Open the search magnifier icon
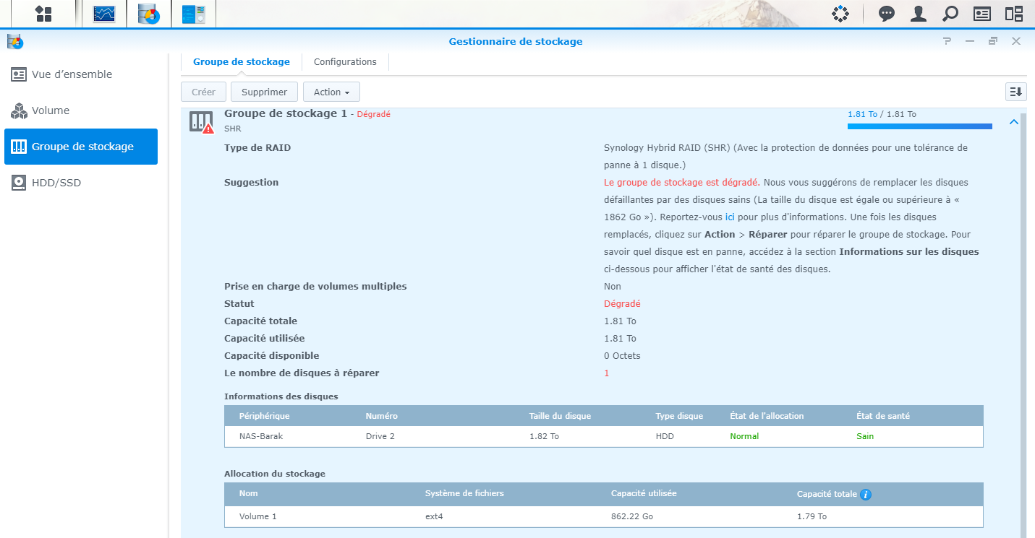Viewport: 1035px width, 538px height. pos(950,14)
